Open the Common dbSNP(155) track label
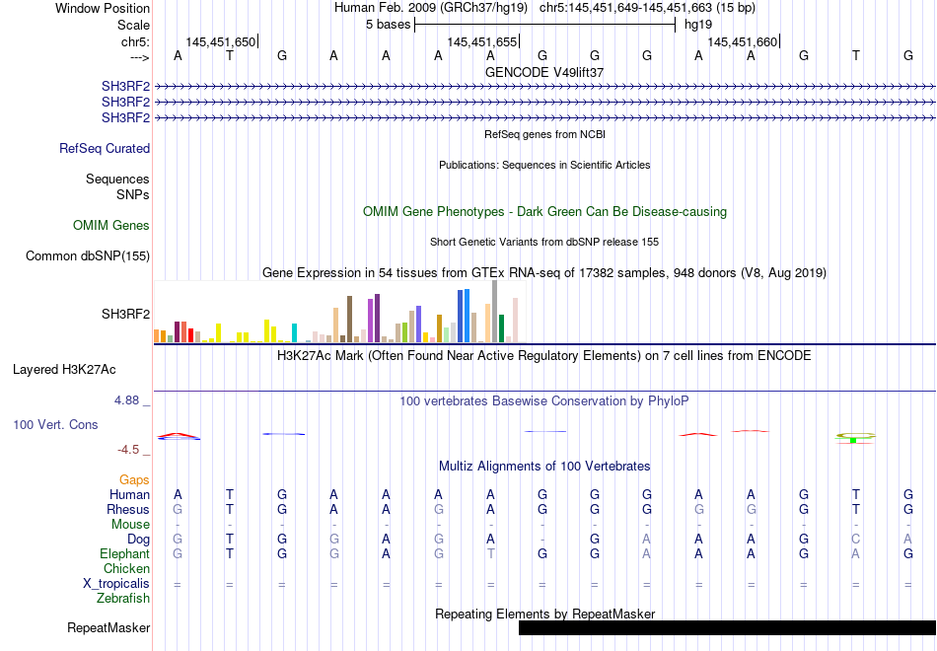Viewport: 937px width, 651px height. click(88, 255)
